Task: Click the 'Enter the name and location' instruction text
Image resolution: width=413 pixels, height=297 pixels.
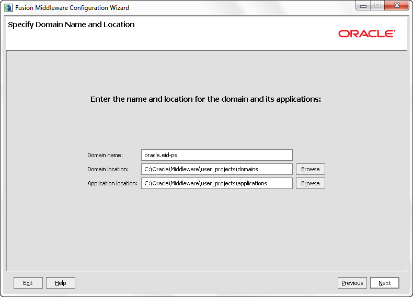Action: tap(205, 99)
